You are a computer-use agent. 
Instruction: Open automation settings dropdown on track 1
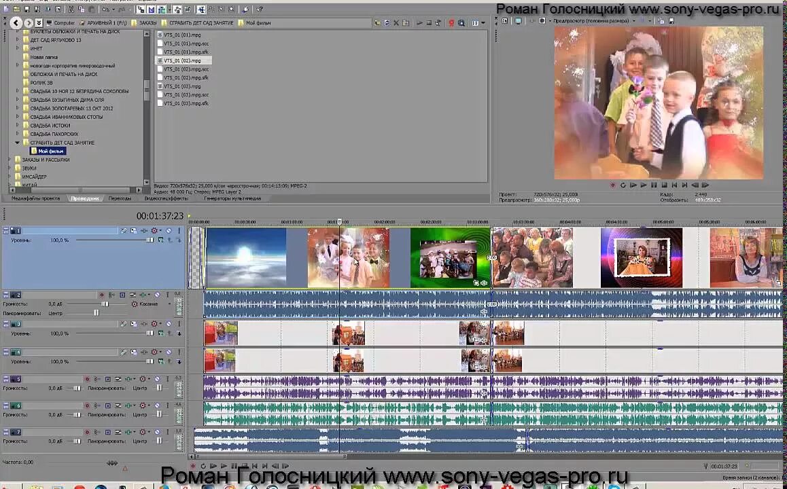[x=160, y=230]
